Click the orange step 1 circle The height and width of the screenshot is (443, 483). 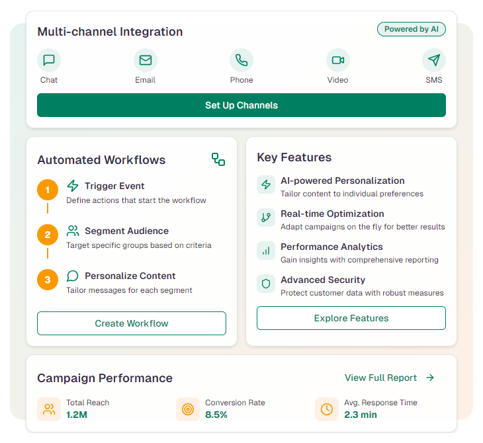pos(48,190)
